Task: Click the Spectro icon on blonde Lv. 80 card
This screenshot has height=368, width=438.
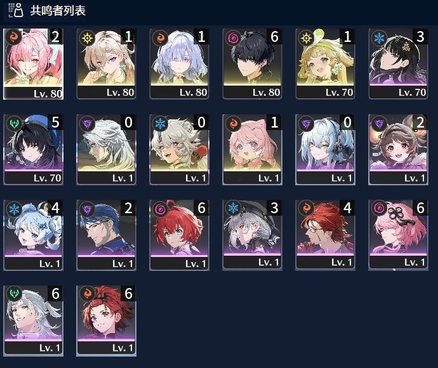Action: tap(87, 37)
